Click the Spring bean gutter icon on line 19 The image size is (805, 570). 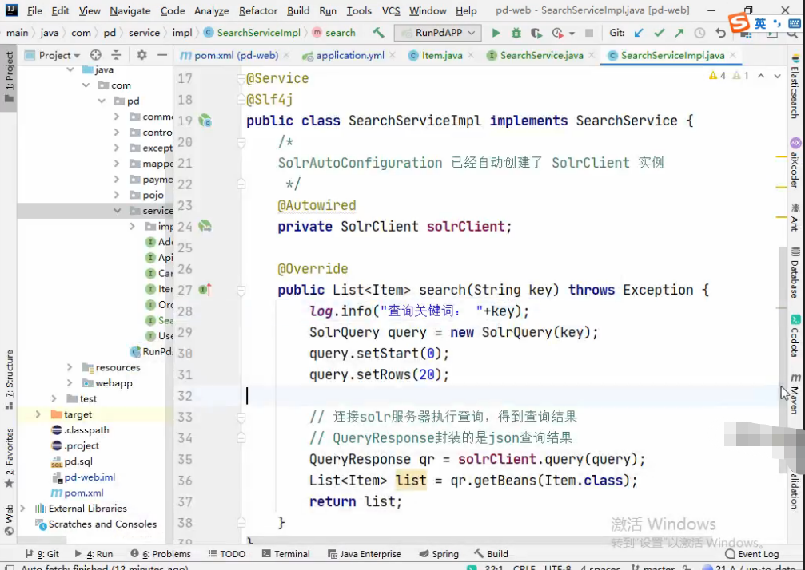[x=205, y=121]
